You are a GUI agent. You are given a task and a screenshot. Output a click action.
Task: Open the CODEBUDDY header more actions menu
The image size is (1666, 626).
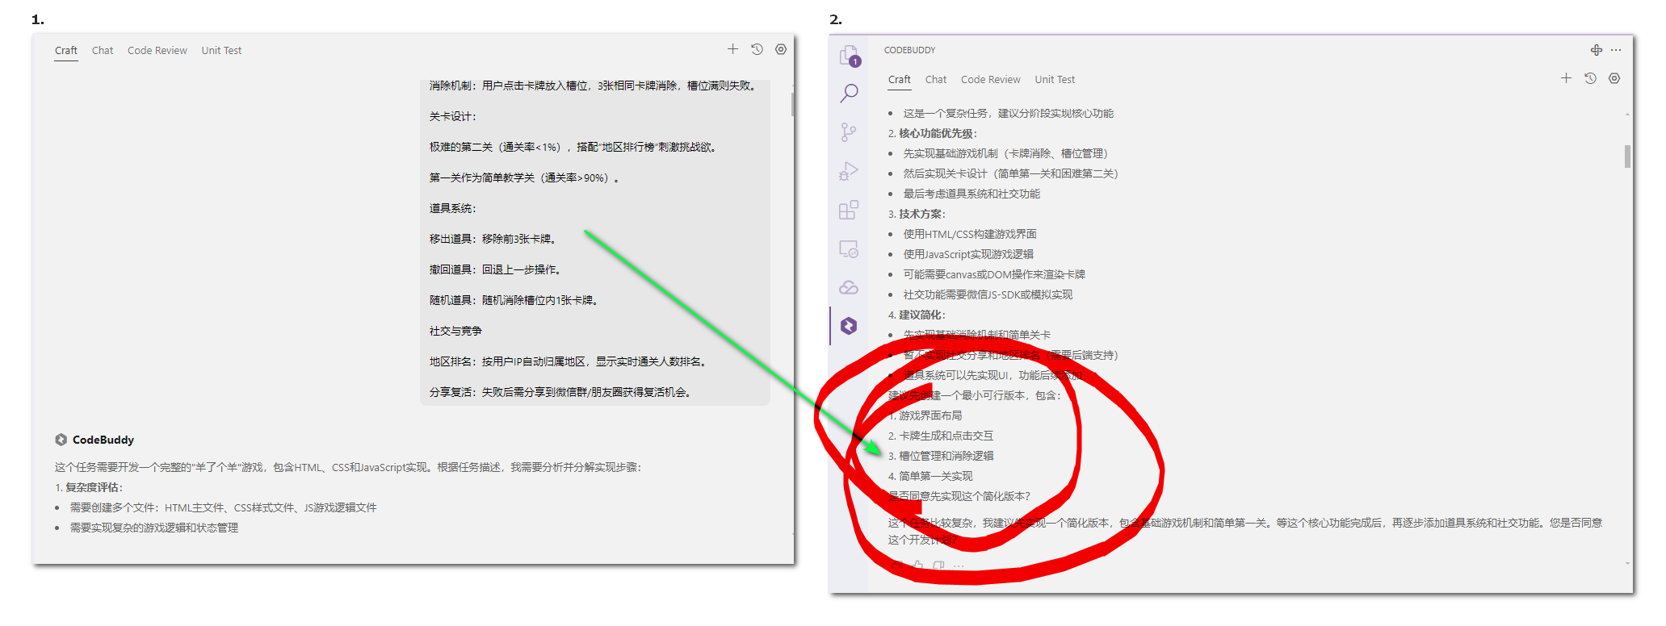[x=1616, y=50]
